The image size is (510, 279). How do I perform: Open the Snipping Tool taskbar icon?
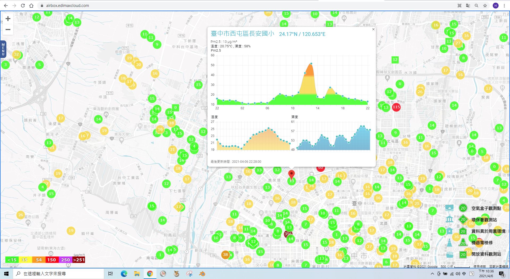pyautogui.click(x=189, y=274)
